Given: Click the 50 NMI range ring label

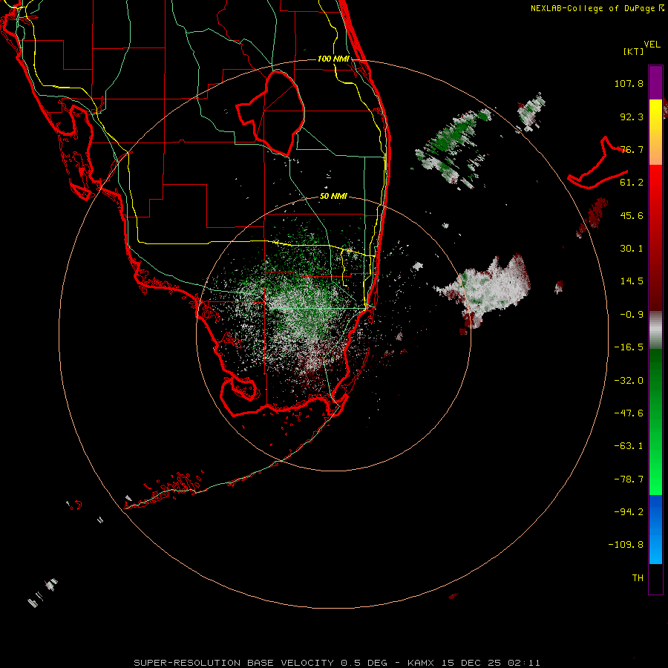Looking at the screenshot, I should (x=333, y=196).
